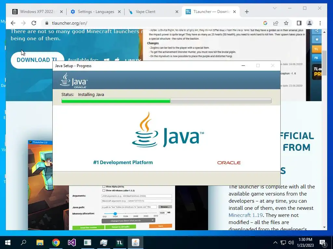
Task: Open File Explorer from taskbar
Action: [x=40, y=243]
